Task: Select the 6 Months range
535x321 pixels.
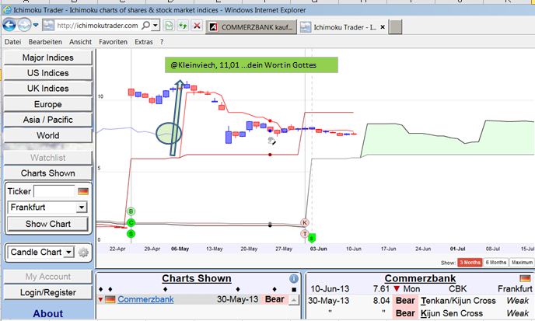Action: pyautogui.click(x=496, y=263)
